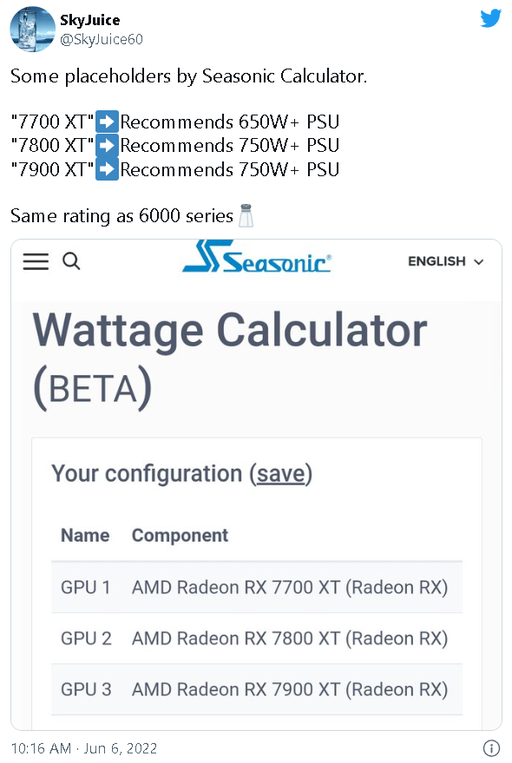Open the @SkyJuice60 handle link

[102, 39]
